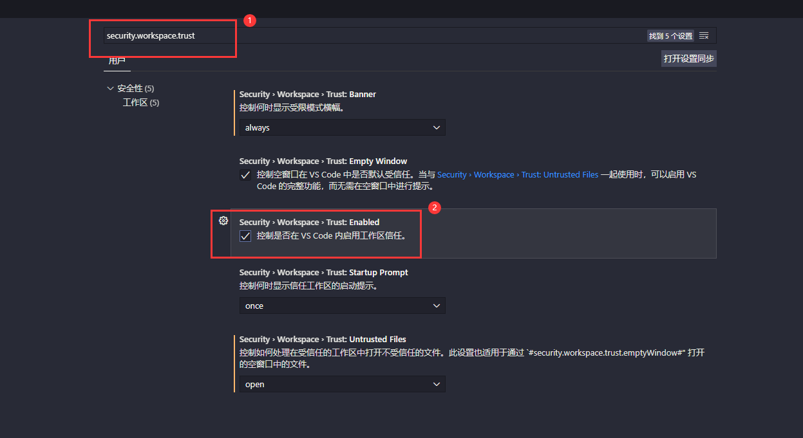Switch to the 用户 tab

tap(117, 60)
